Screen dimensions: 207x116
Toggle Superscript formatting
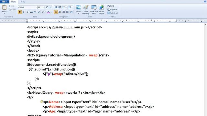point(39,12)
